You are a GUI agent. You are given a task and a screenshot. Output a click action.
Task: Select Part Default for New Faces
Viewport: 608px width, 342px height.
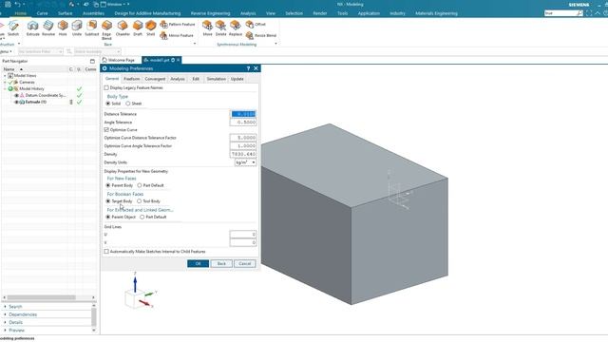(x=140, y=185)
